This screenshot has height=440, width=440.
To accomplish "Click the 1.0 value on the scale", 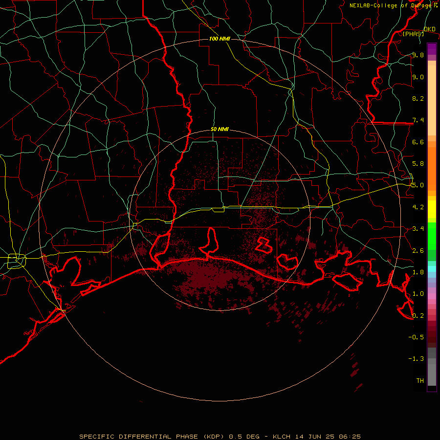I will click(418, 294).
